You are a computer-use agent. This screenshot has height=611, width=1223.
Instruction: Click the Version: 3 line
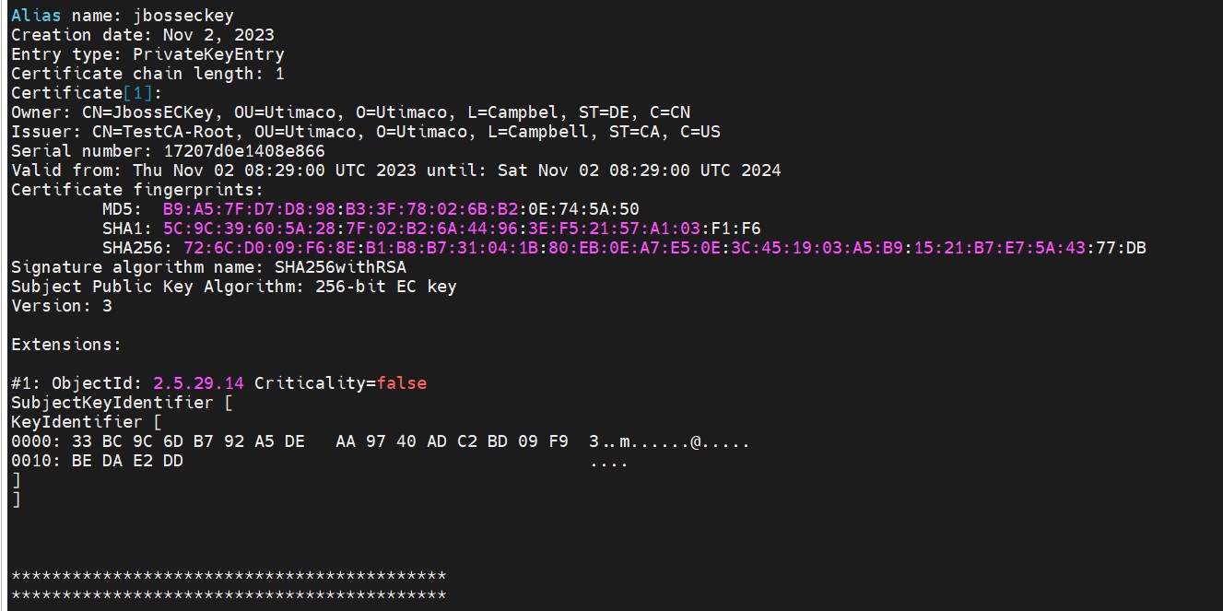62,306
